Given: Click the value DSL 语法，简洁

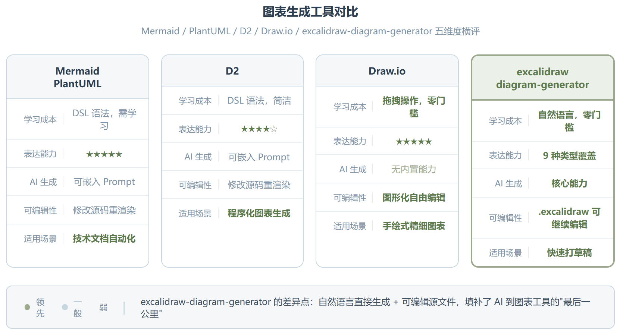Looking at the screenshot, I should coord(259,101).
